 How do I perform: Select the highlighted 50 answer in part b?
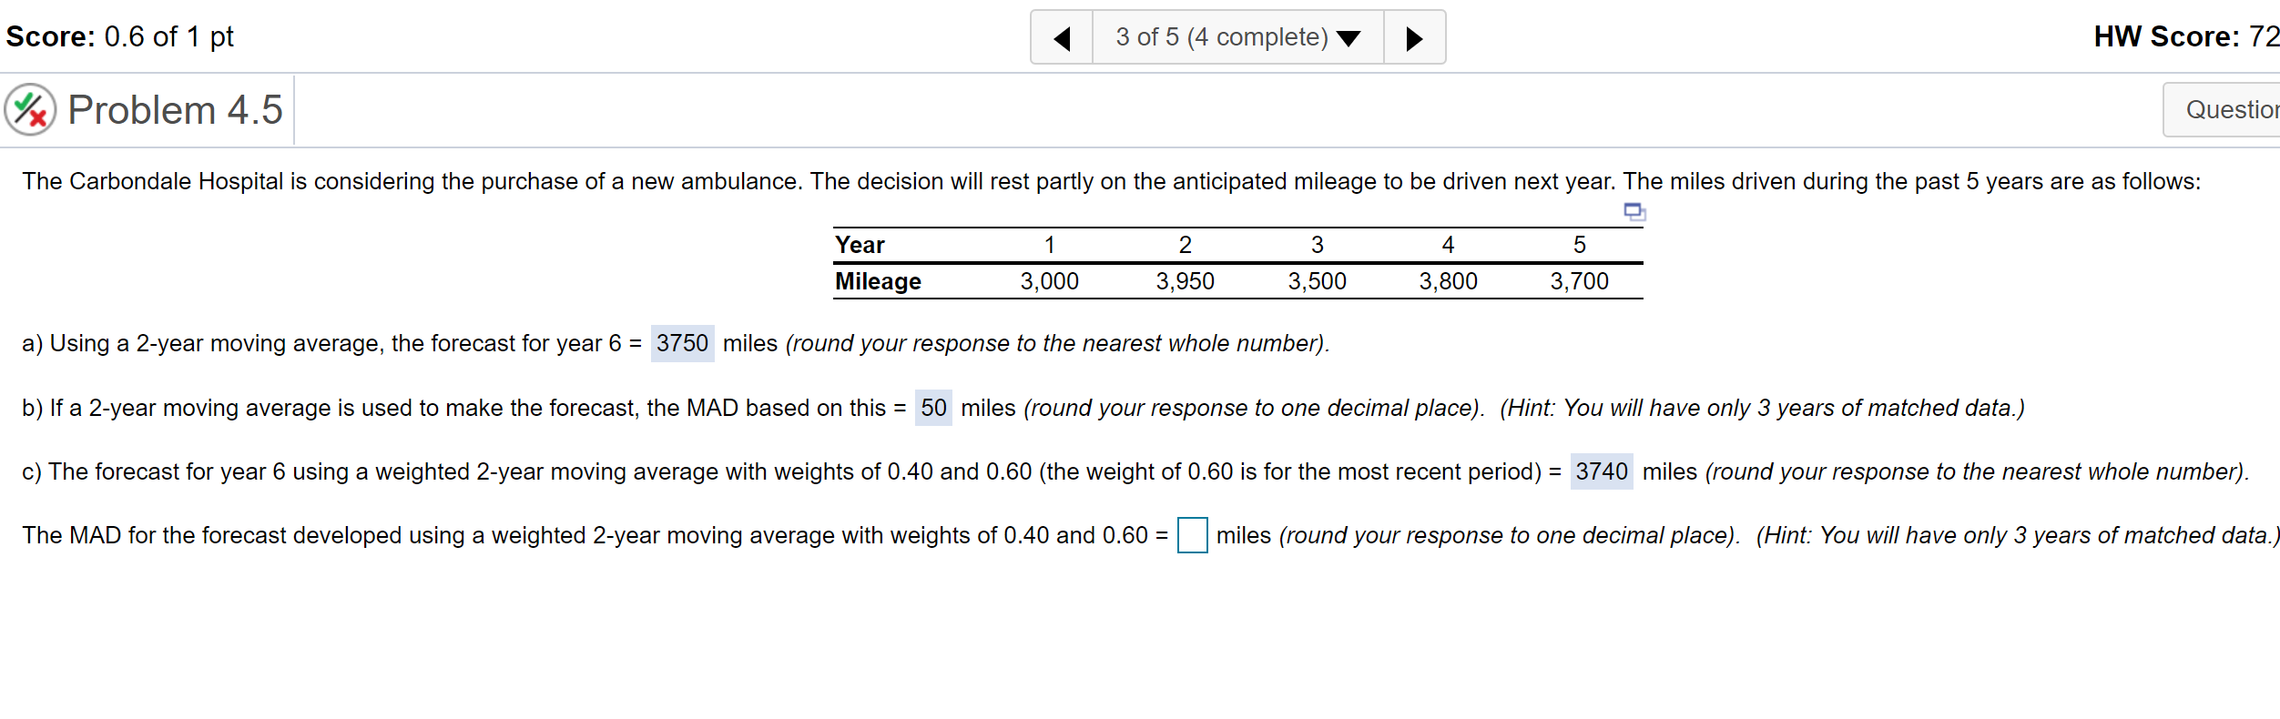click(x=932, y=408)
